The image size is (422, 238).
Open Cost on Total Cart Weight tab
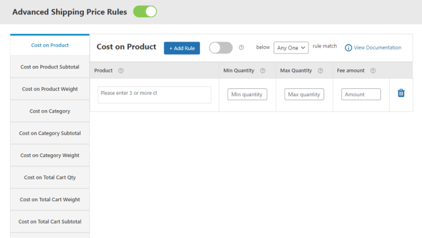(50, 200)
